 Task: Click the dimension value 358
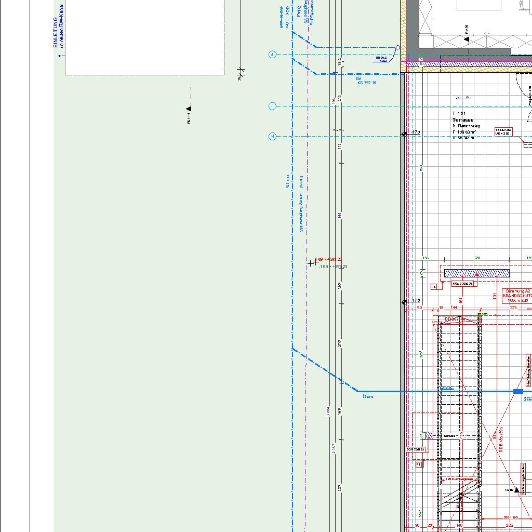(340, 216)
